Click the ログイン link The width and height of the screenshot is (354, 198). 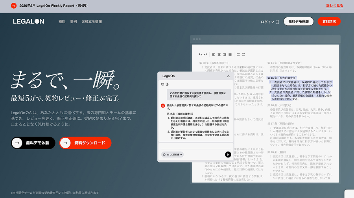click(270, 22)
